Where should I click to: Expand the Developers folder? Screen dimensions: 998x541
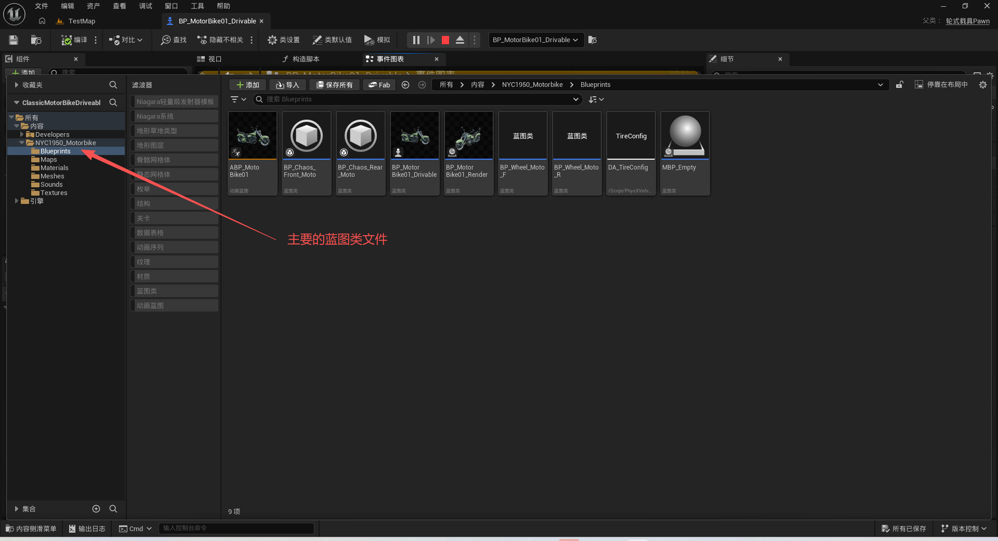tap(22, 134)
